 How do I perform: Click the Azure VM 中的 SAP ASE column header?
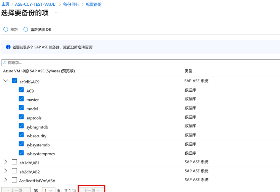coord(39,71)
